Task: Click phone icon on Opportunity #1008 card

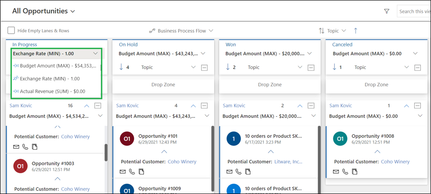Action: click(345, 171)
